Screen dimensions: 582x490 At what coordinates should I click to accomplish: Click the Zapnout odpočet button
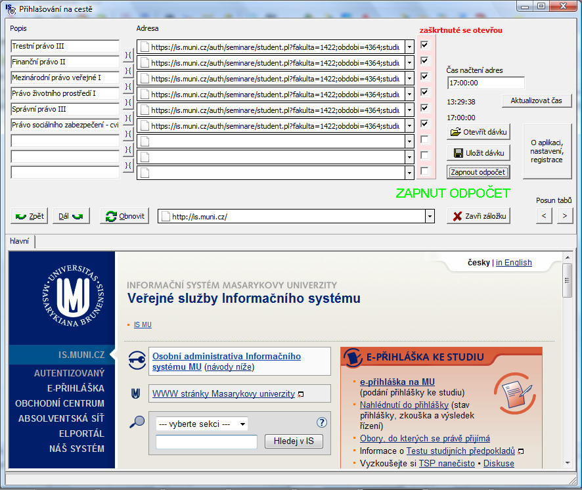[478, 172]
